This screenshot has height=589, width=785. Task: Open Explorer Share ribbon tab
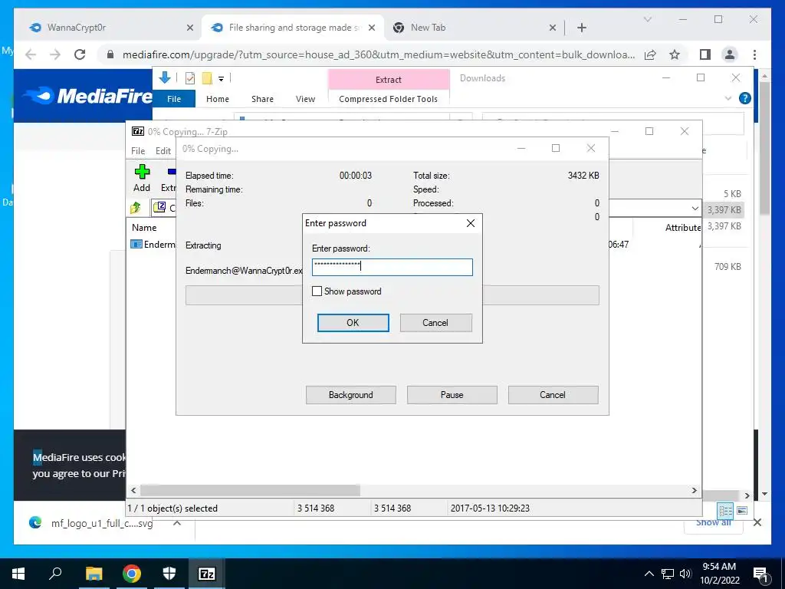coord(262,99)
